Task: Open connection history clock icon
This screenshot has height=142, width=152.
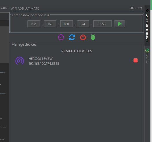Action: tap(61, 37)
